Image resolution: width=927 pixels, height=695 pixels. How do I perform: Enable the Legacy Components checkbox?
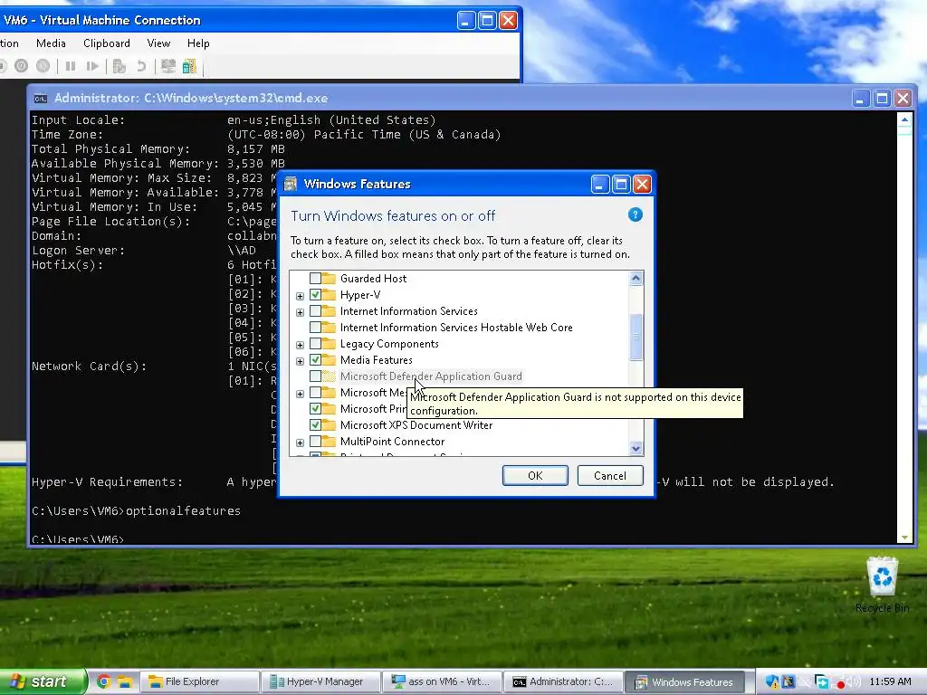pos(316,344)
